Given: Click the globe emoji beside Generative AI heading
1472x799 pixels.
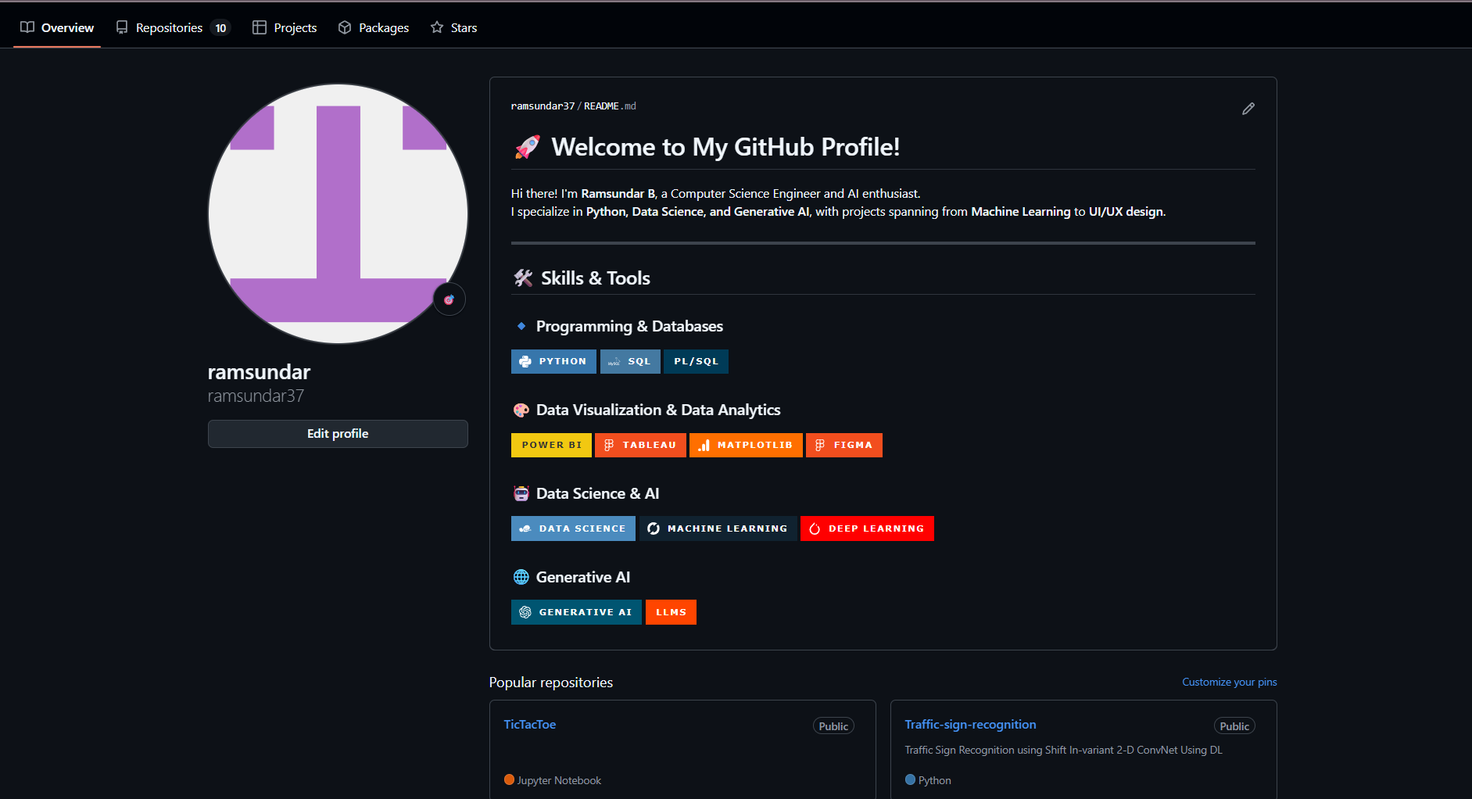Looking at the screenshot, I should [x=521, y=577].
